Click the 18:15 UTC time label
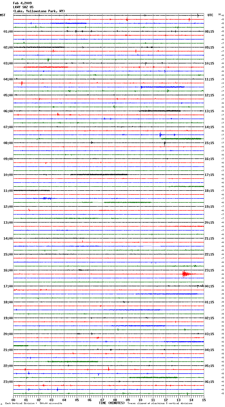The image size is (225, 407). [x=209, y=191]
